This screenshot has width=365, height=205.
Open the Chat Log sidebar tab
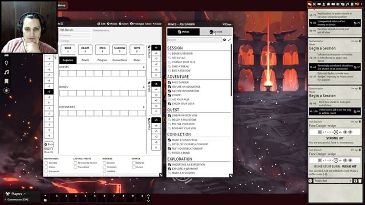coord(309,4)
